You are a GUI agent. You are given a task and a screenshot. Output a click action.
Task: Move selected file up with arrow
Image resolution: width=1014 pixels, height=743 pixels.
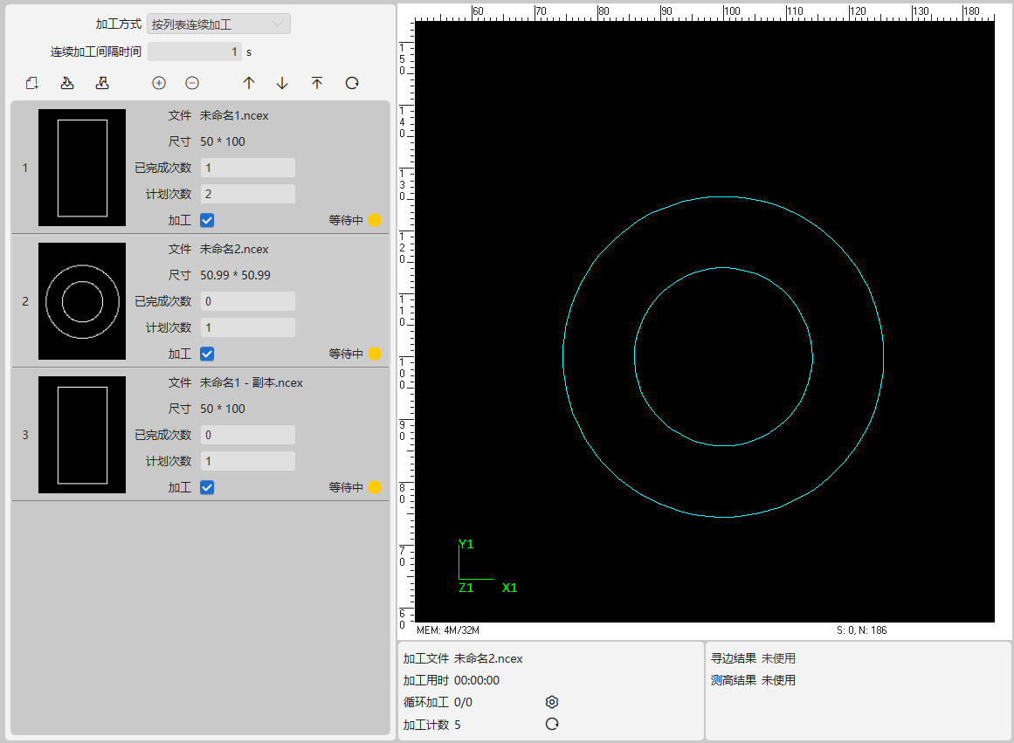coord(249,83)
